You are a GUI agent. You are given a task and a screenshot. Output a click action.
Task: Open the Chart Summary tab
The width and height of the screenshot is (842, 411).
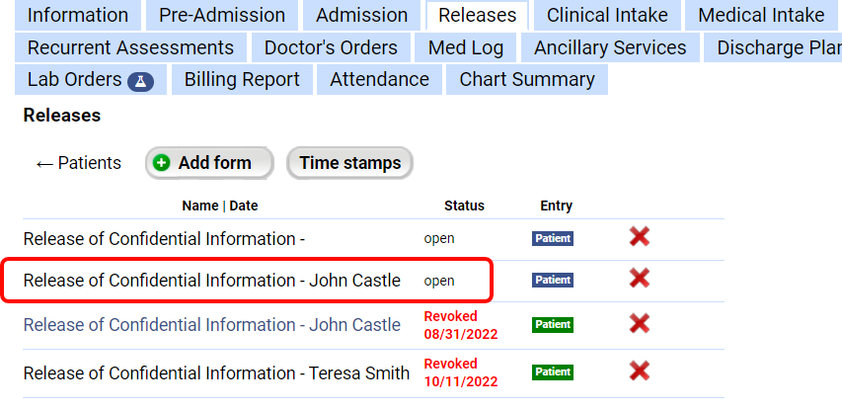[527, 79]
